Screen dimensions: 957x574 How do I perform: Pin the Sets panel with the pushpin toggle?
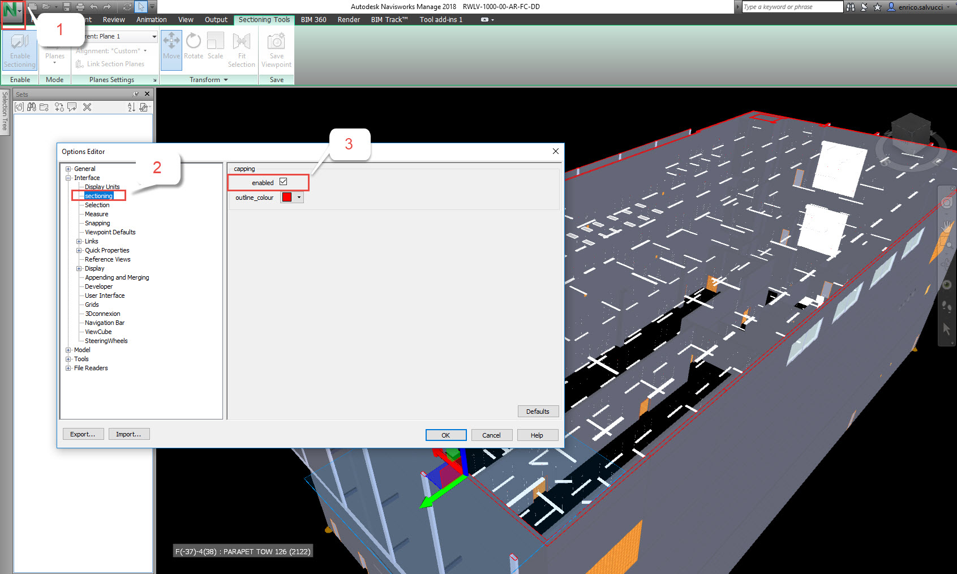pos(136,94)
